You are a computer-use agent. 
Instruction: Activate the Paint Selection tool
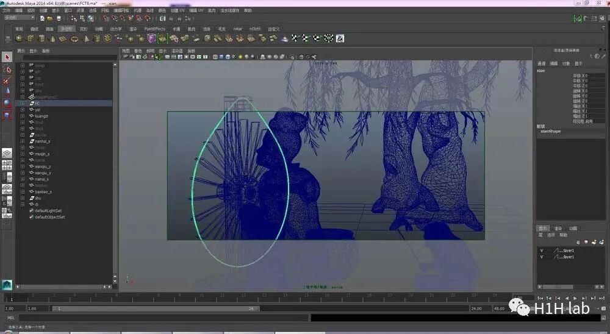point(7,81)
